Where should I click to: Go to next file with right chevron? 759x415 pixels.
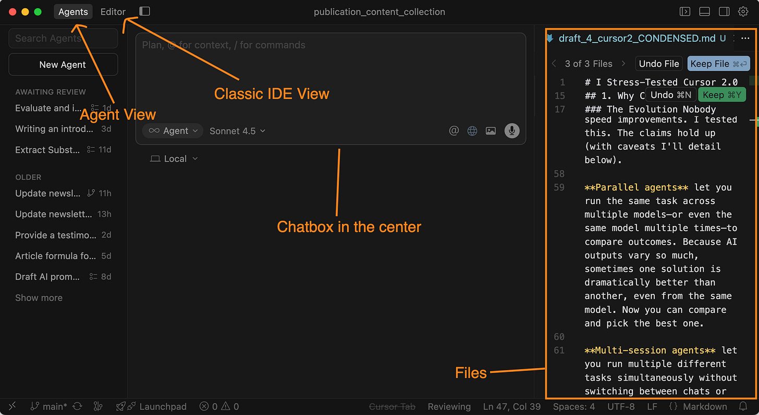[x=623, y=64]
